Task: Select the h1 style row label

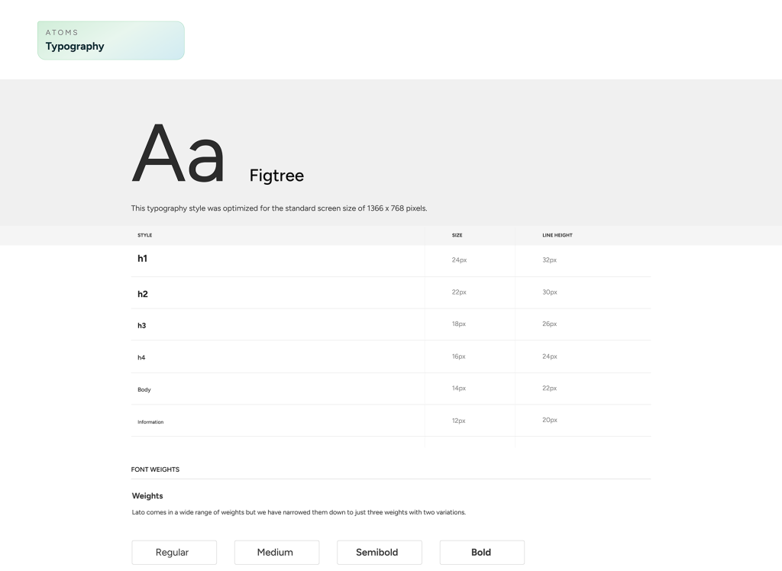Action: pos(143,259)
